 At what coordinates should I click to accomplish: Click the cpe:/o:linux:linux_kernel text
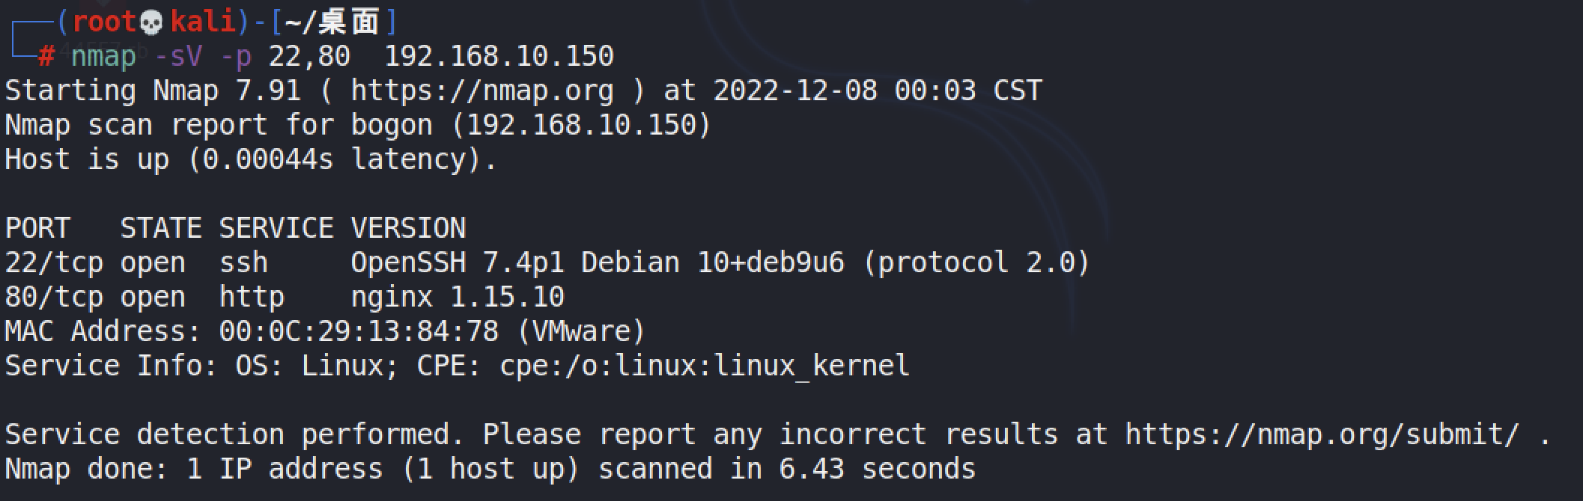(704, 366)
